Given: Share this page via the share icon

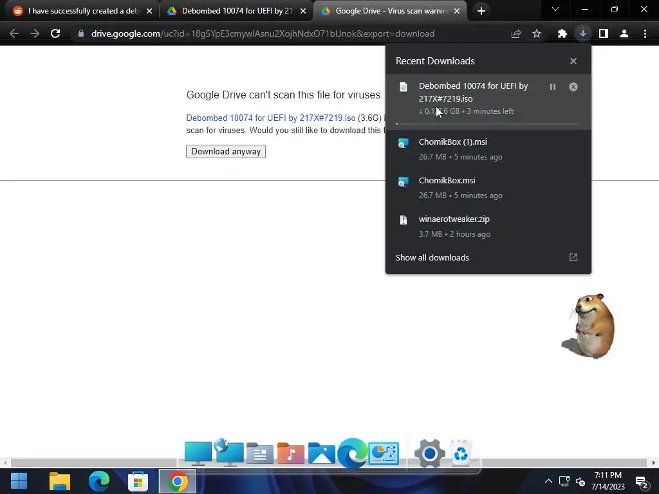Looking at the screenshot, I should [516, 33].
